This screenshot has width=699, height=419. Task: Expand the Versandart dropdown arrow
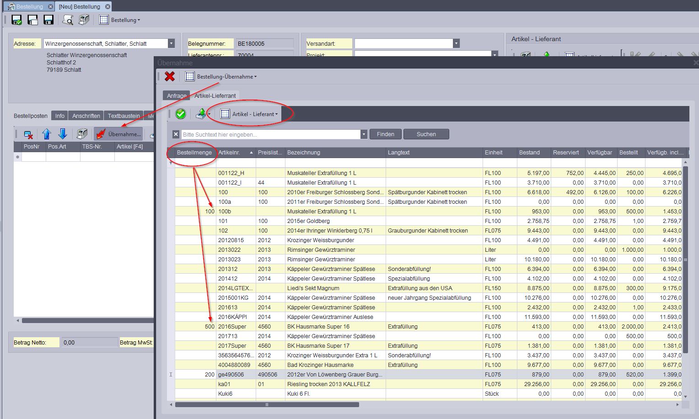click(x=456, y=43)
